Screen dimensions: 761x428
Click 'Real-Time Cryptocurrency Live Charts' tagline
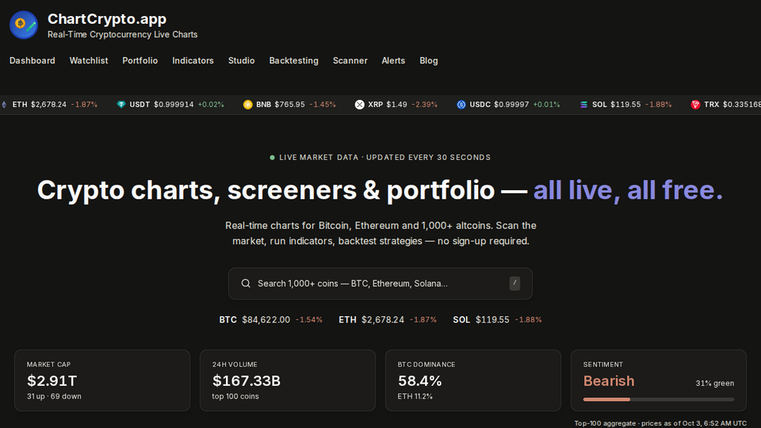(122, 34)
